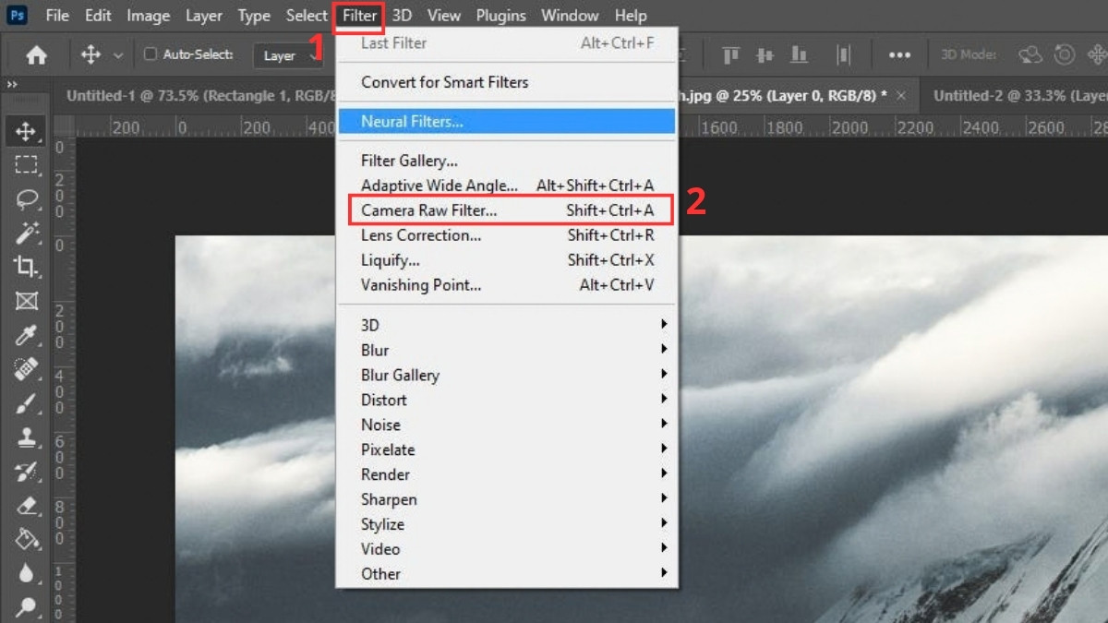Open the Layer menu
The width and height of the screenshot is (1108, 623).
[x=203, y=16]
